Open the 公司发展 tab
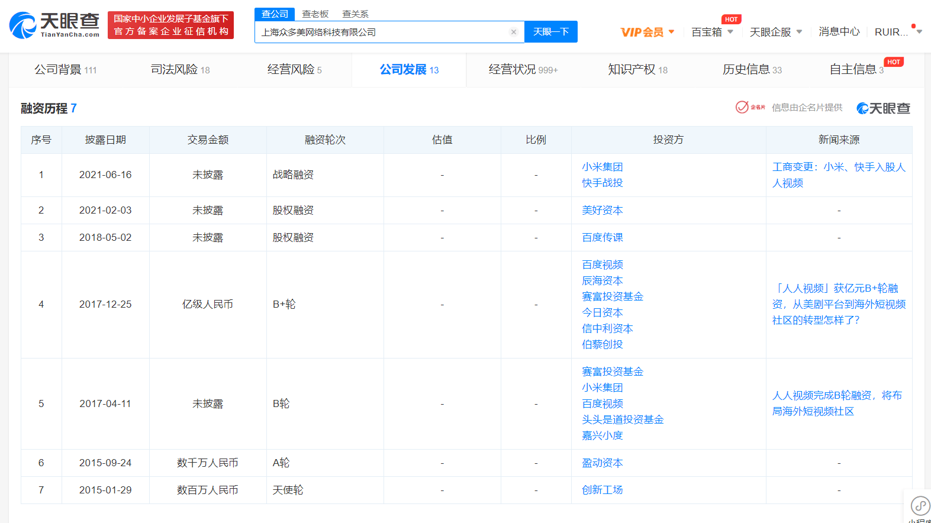 tap(409, 70)
